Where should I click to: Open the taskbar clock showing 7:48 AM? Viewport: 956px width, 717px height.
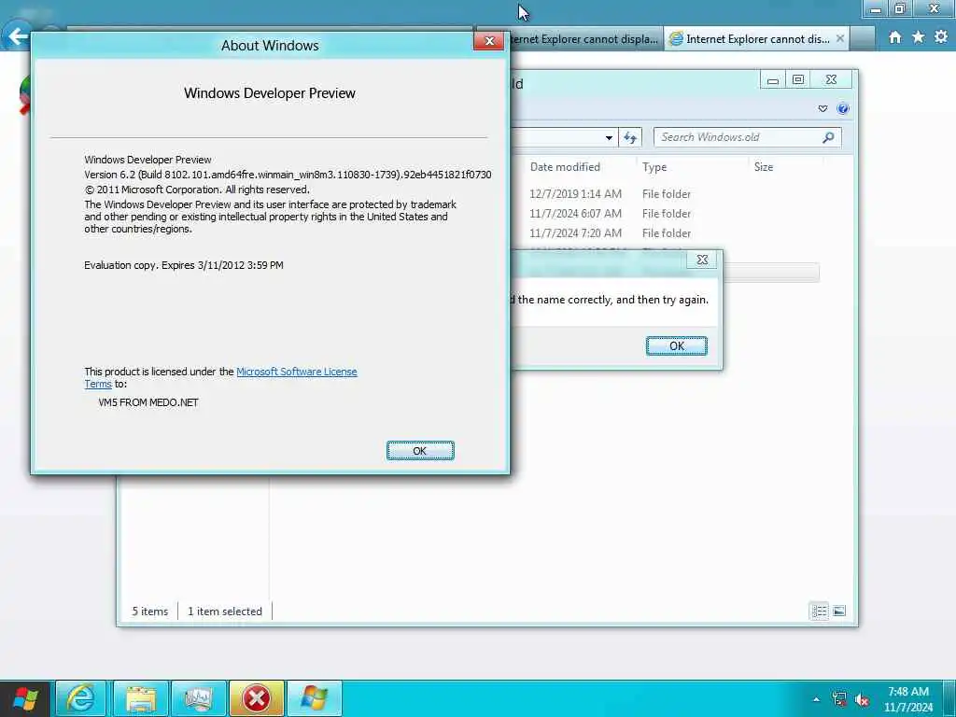907,699
